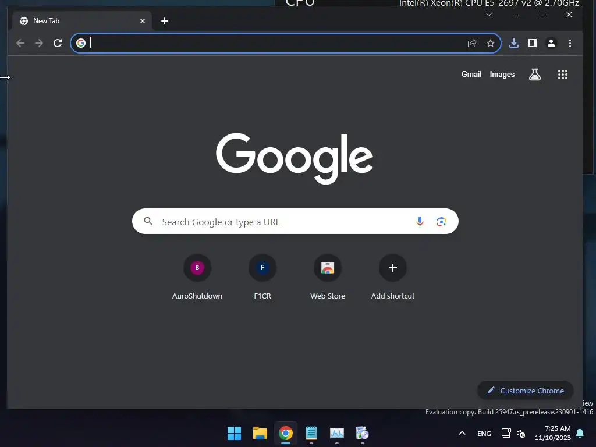Open a new tab with plus button
This screenshot has height=447, width=596.
165,21
